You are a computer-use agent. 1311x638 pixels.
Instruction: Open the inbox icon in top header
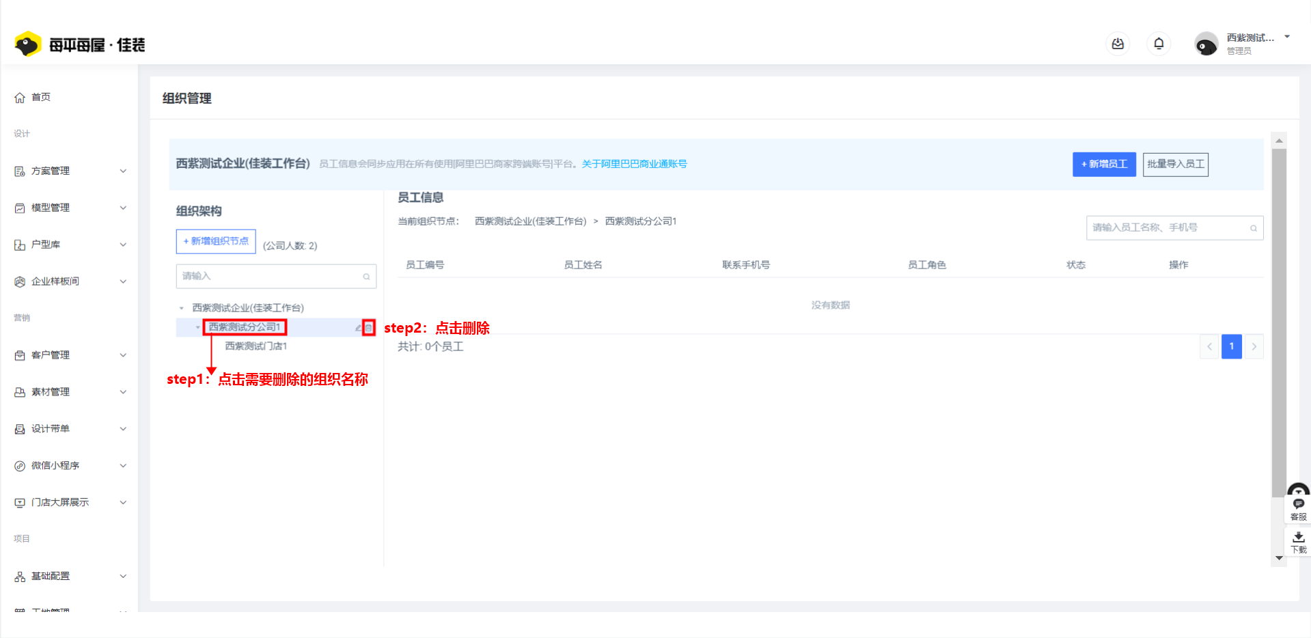[1118, 44]
